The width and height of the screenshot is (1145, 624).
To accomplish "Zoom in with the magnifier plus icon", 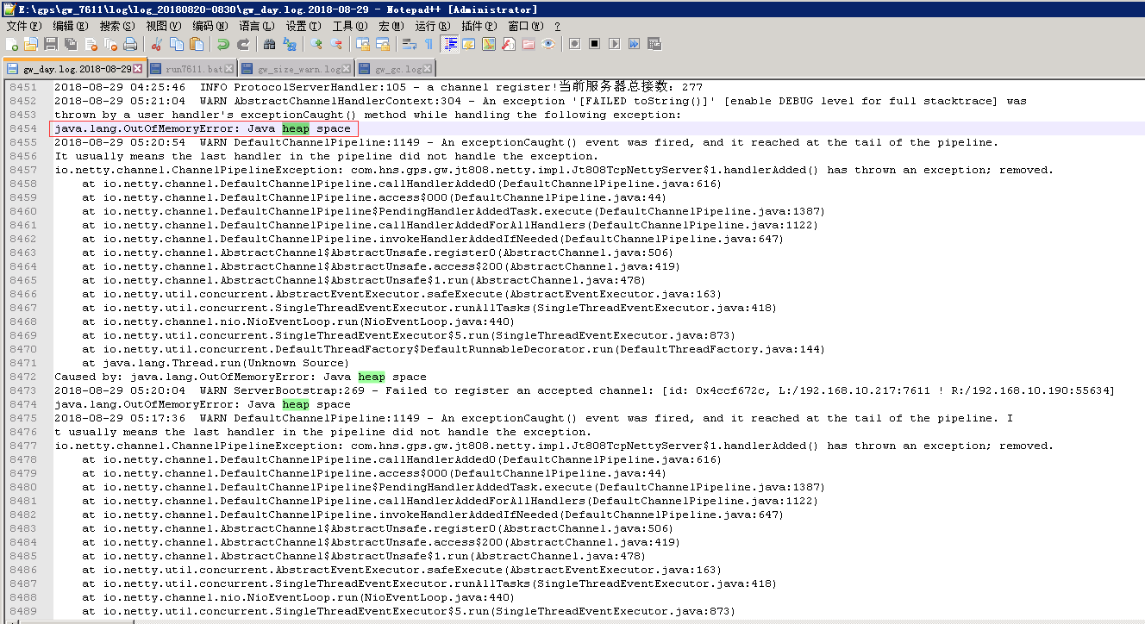I will coord(316,44).
